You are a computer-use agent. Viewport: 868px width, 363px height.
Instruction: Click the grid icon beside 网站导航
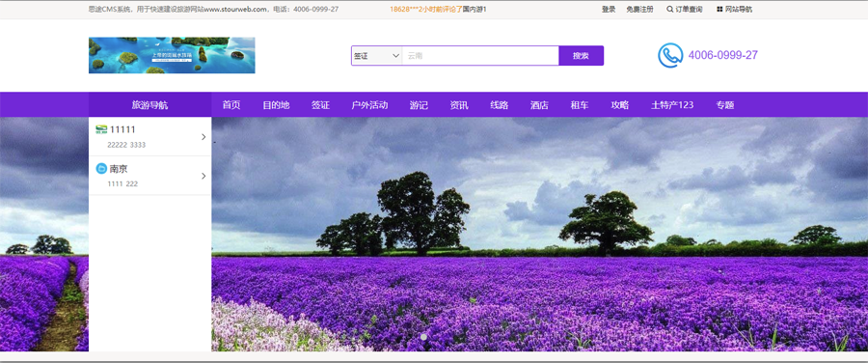point(719,10)
